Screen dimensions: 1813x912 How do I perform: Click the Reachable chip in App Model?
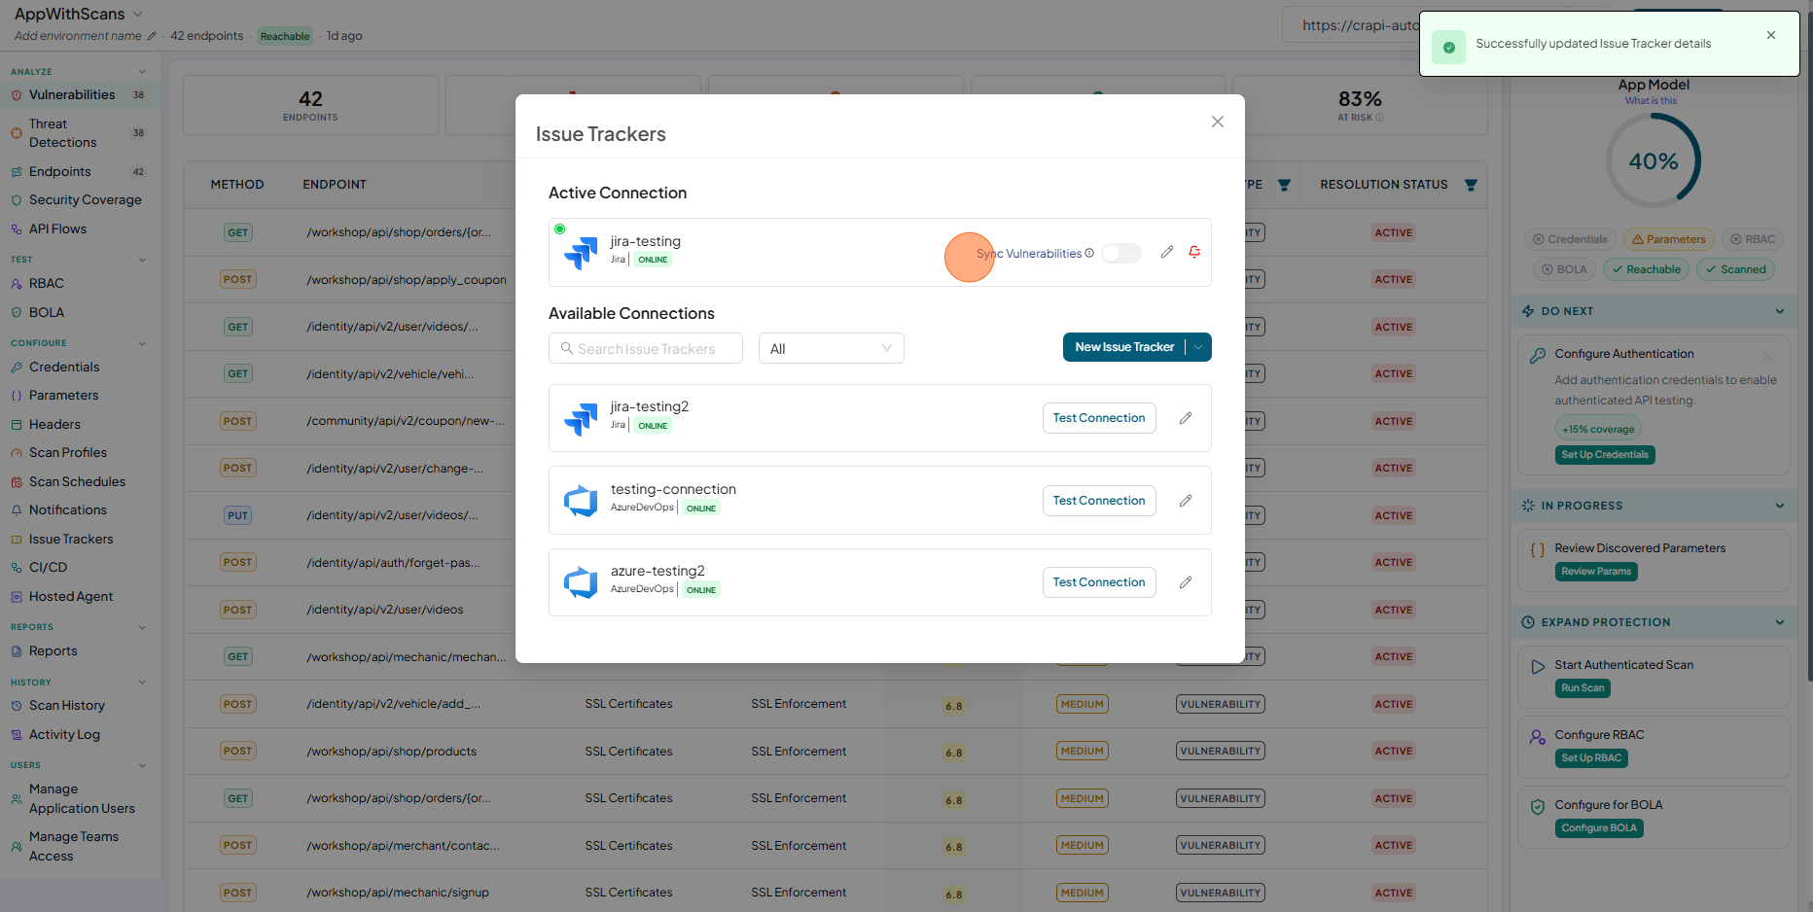[x=1647, y=269]
